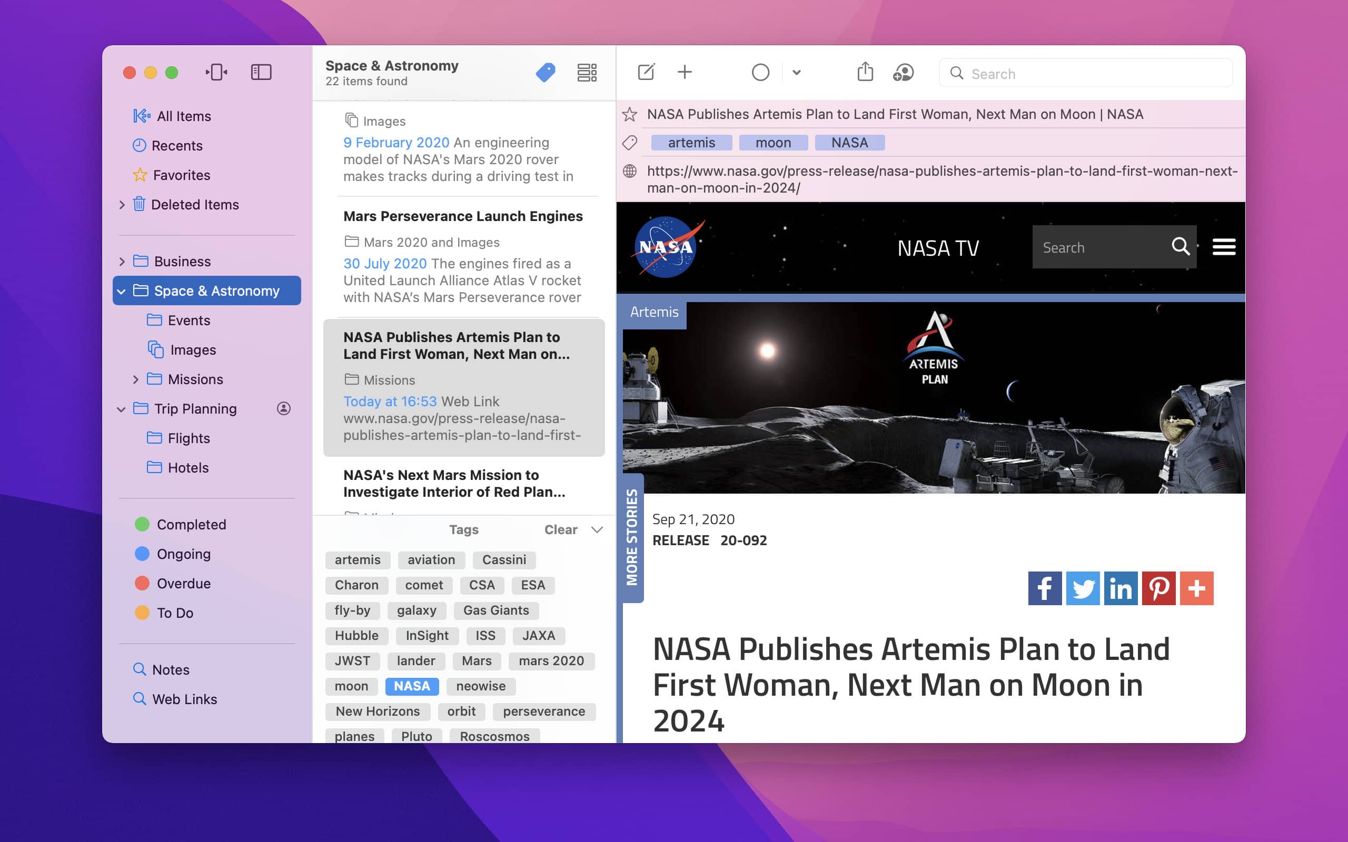Toggle the sidebar visibility icon
Image resolution: width=1348 pixels, height=842 pixels.
[261, 72]
